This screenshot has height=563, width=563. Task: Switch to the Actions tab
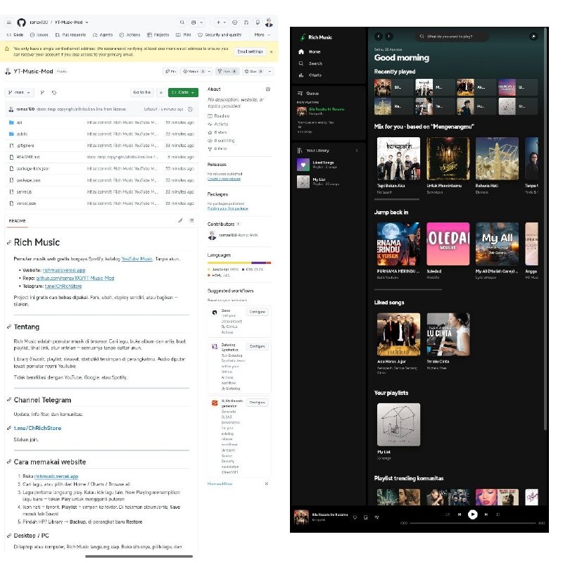[x=129, y=34]
